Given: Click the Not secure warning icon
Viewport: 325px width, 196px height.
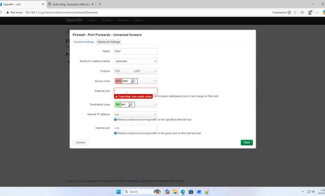Looking at the screenshot, I should 7,13.
